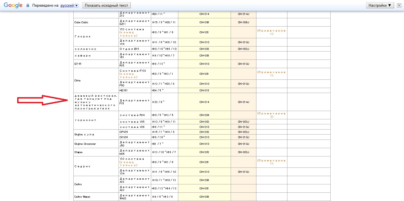
Task: Click the GT-R model cell
Action: click(96, 64)
